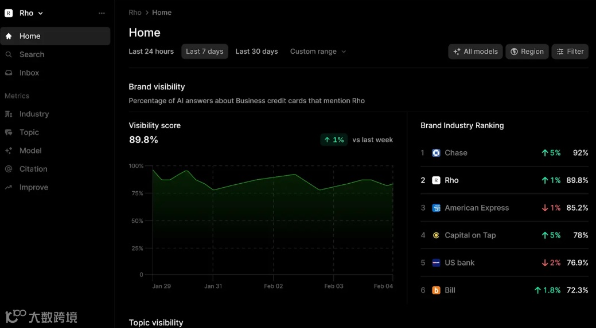
Task: Navigate to Citation metrics
Action: point(55,169)
